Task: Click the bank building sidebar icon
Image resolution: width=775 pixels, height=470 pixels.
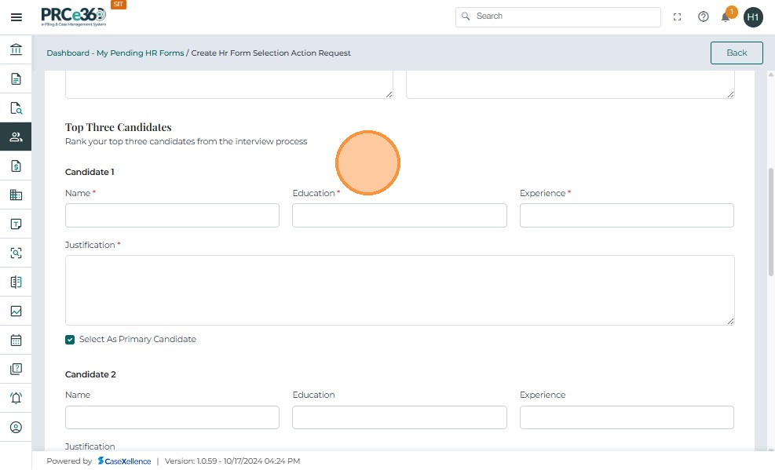Action: (16, 50)
